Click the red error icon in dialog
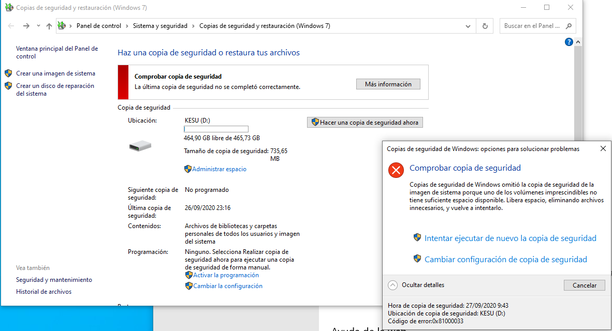The image size is (612, 331). click(396, 170)
